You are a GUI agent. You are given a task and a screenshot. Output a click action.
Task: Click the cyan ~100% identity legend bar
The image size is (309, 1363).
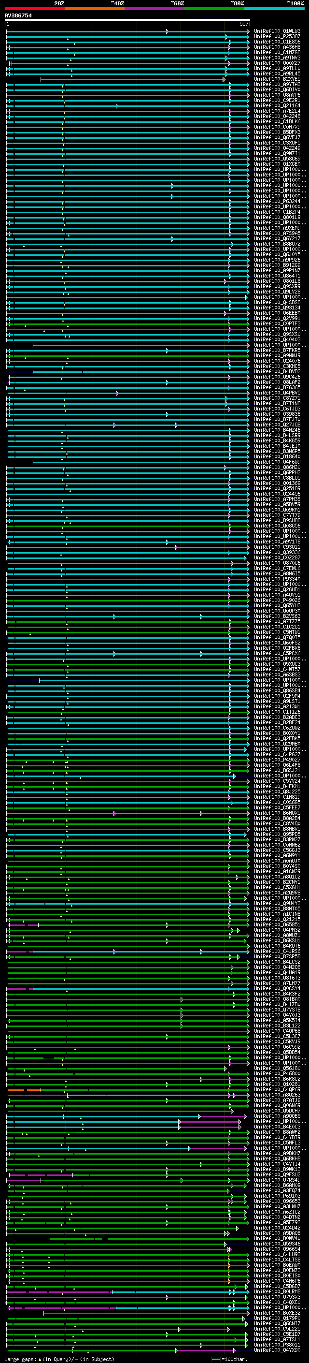point(274,9)
